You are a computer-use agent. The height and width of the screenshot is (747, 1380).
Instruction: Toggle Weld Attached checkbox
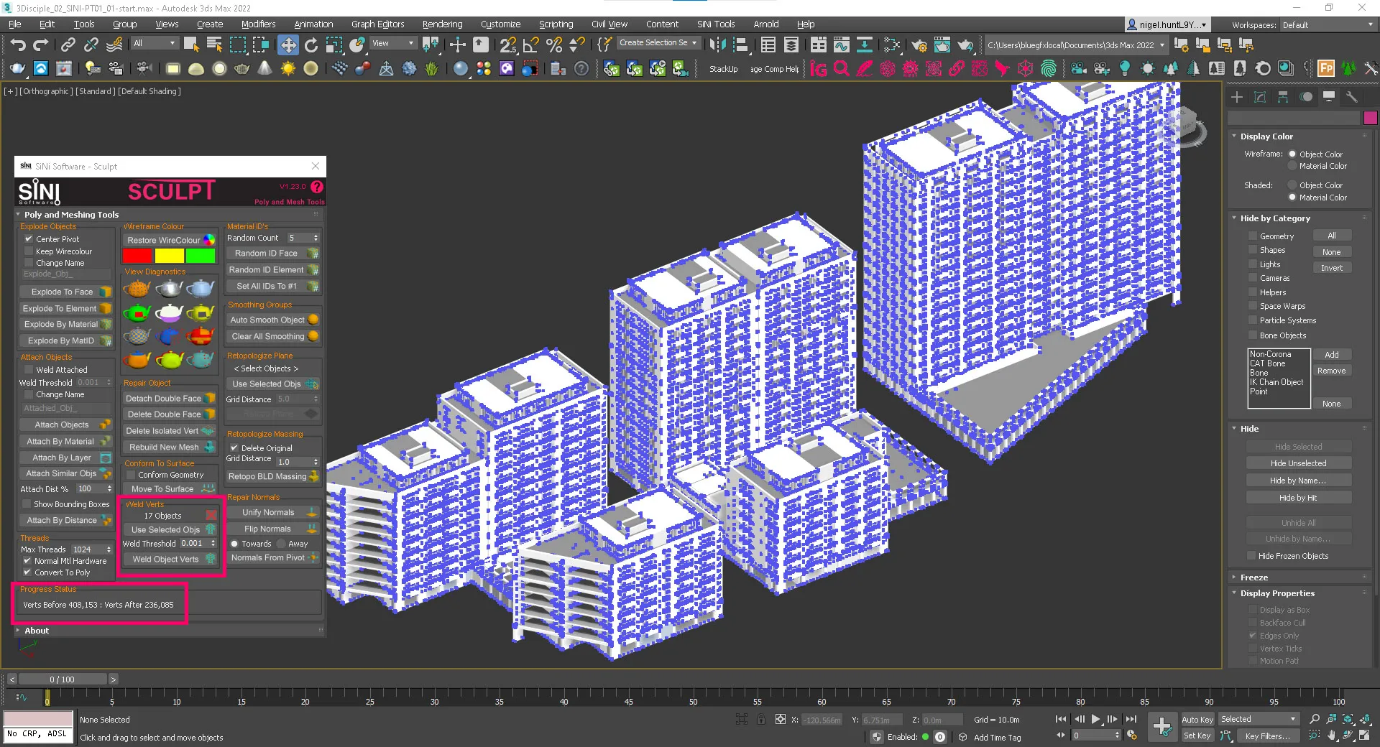click(29, 370)
